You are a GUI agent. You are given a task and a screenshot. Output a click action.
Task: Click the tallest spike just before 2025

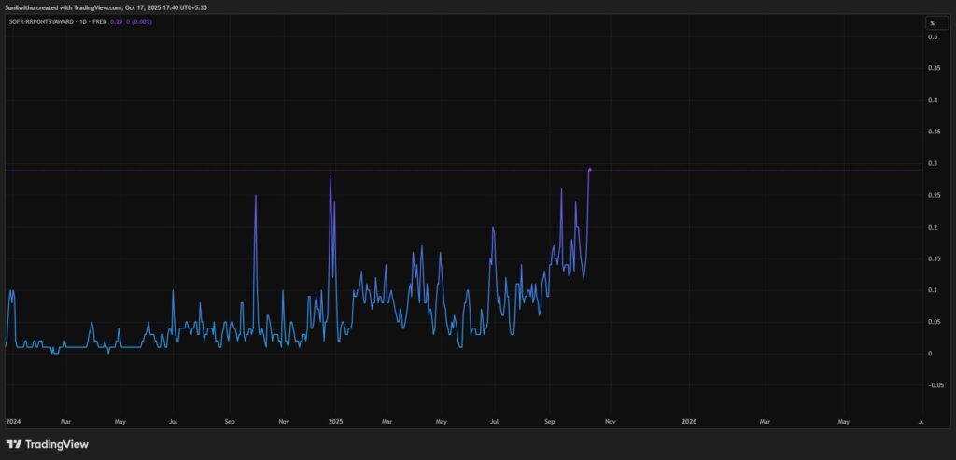click(x=330, y=176)
